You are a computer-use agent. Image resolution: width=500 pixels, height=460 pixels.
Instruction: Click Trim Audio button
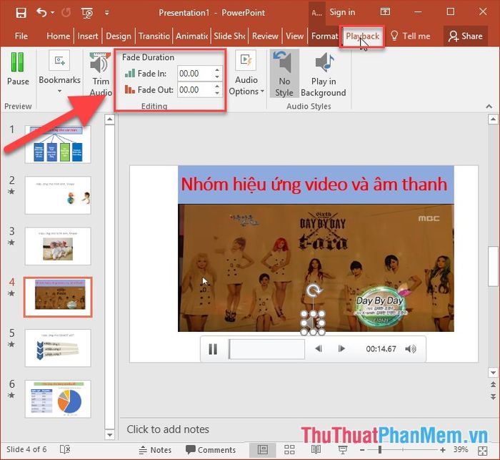[x=101, y=74]
